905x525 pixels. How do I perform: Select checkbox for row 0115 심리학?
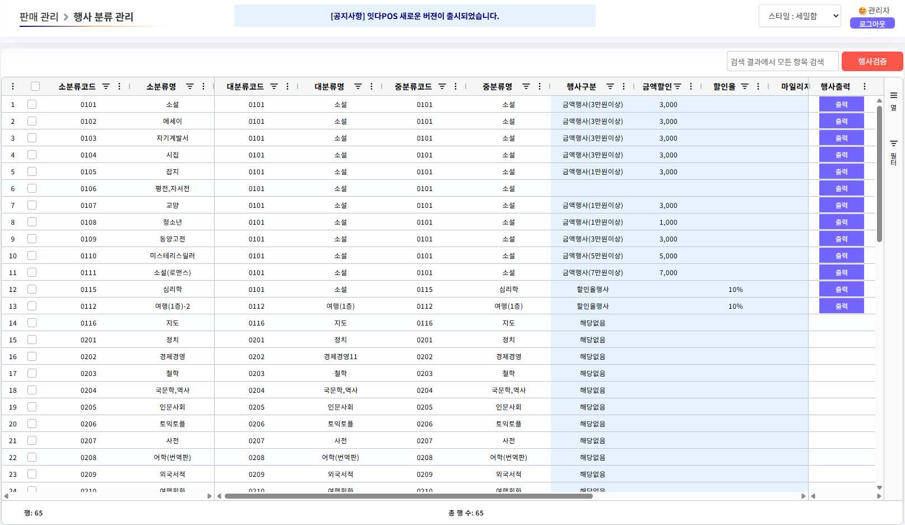click(32, 289)
